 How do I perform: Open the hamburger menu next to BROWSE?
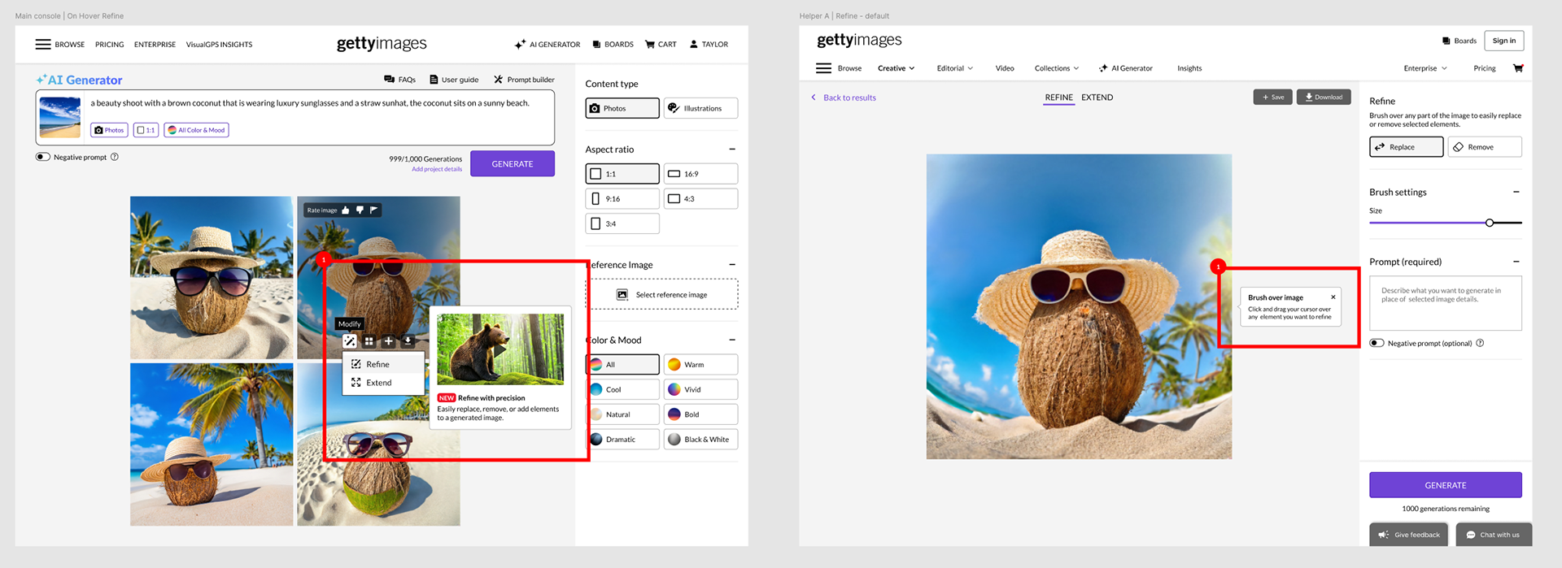(x=43, y=45)
